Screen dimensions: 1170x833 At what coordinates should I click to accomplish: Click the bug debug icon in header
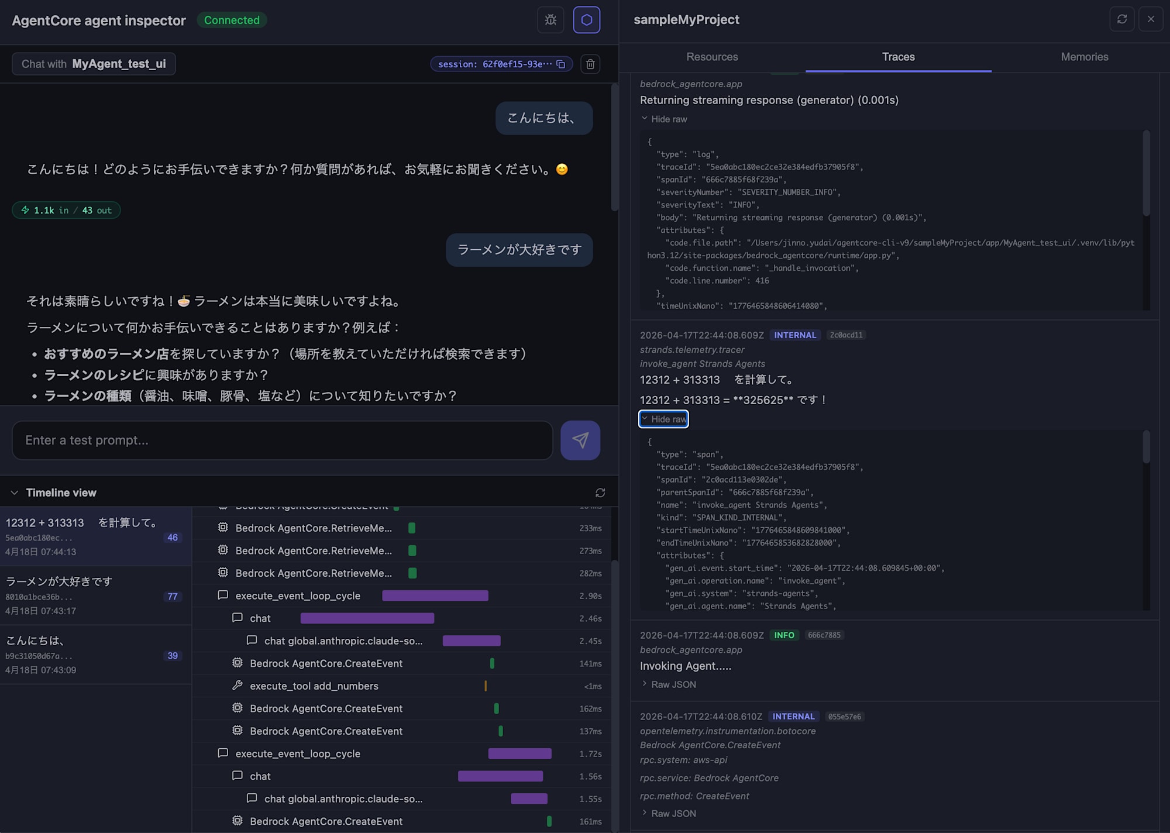[x=550, y=20]
